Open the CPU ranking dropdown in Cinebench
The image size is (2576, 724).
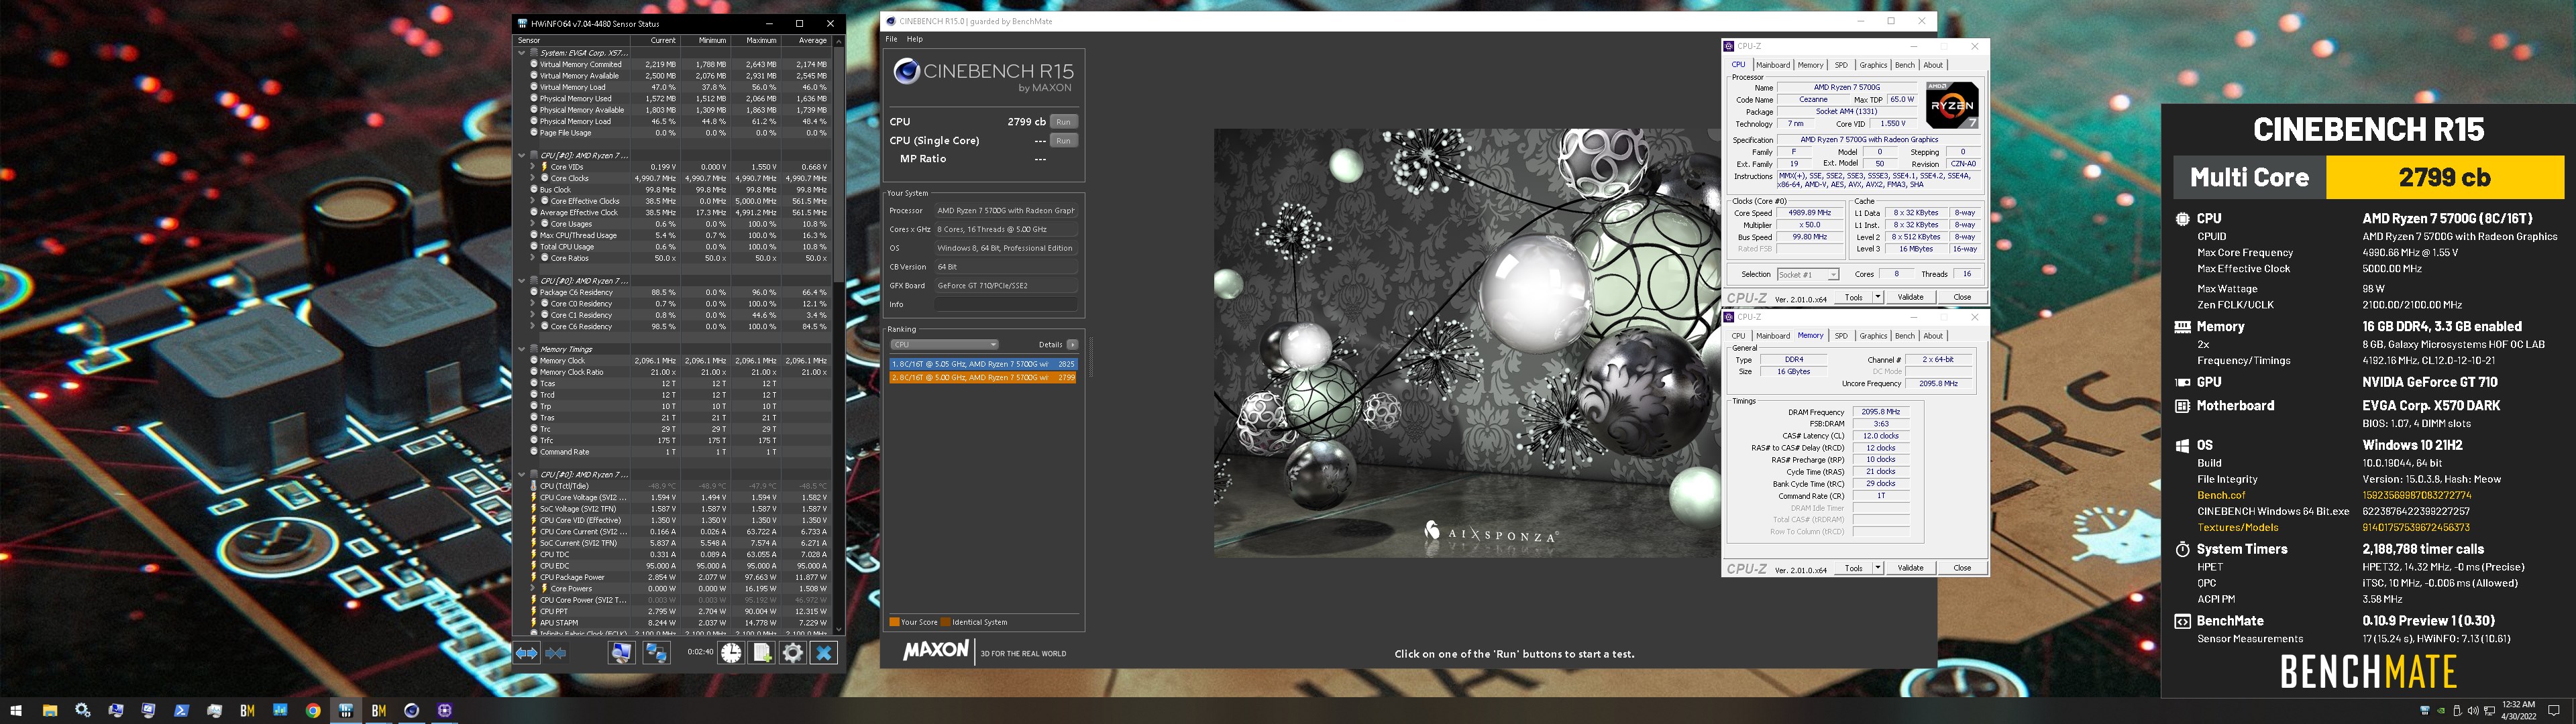coord(944,345)
